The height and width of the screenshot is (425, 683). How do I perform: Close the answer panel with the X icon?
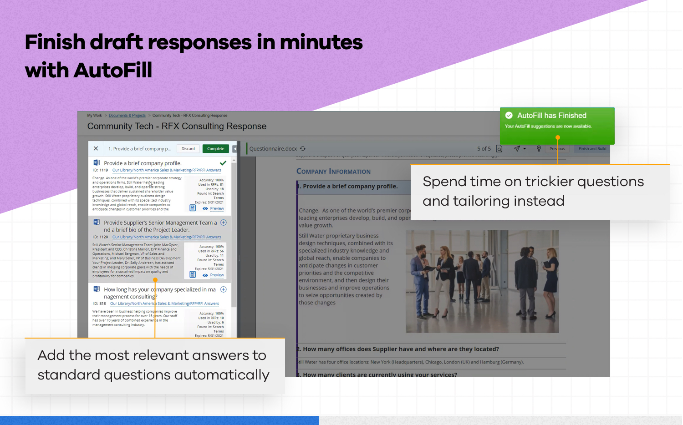click(x=96, y=148)
